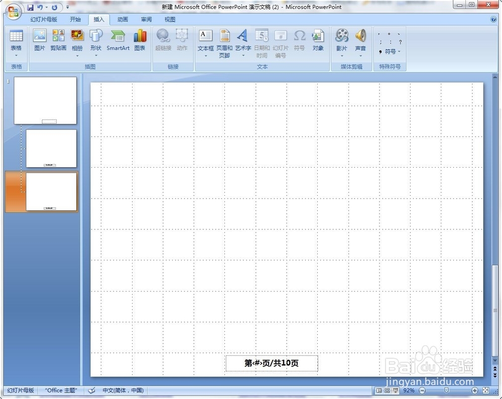Redo the last action
This screenshot has height=399, width=502.
55,7
